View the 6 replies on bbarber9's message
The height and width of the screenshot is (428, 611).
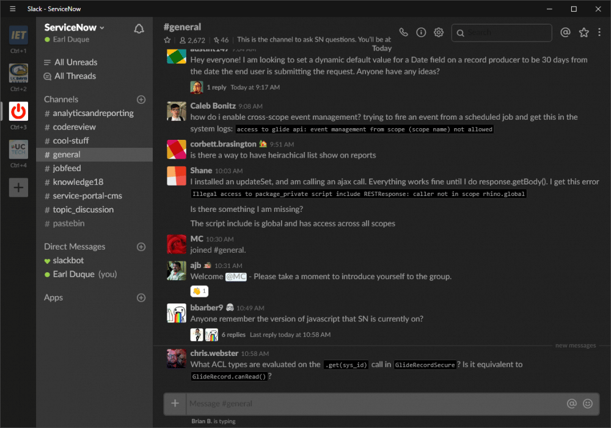click(x=234, y=335)
